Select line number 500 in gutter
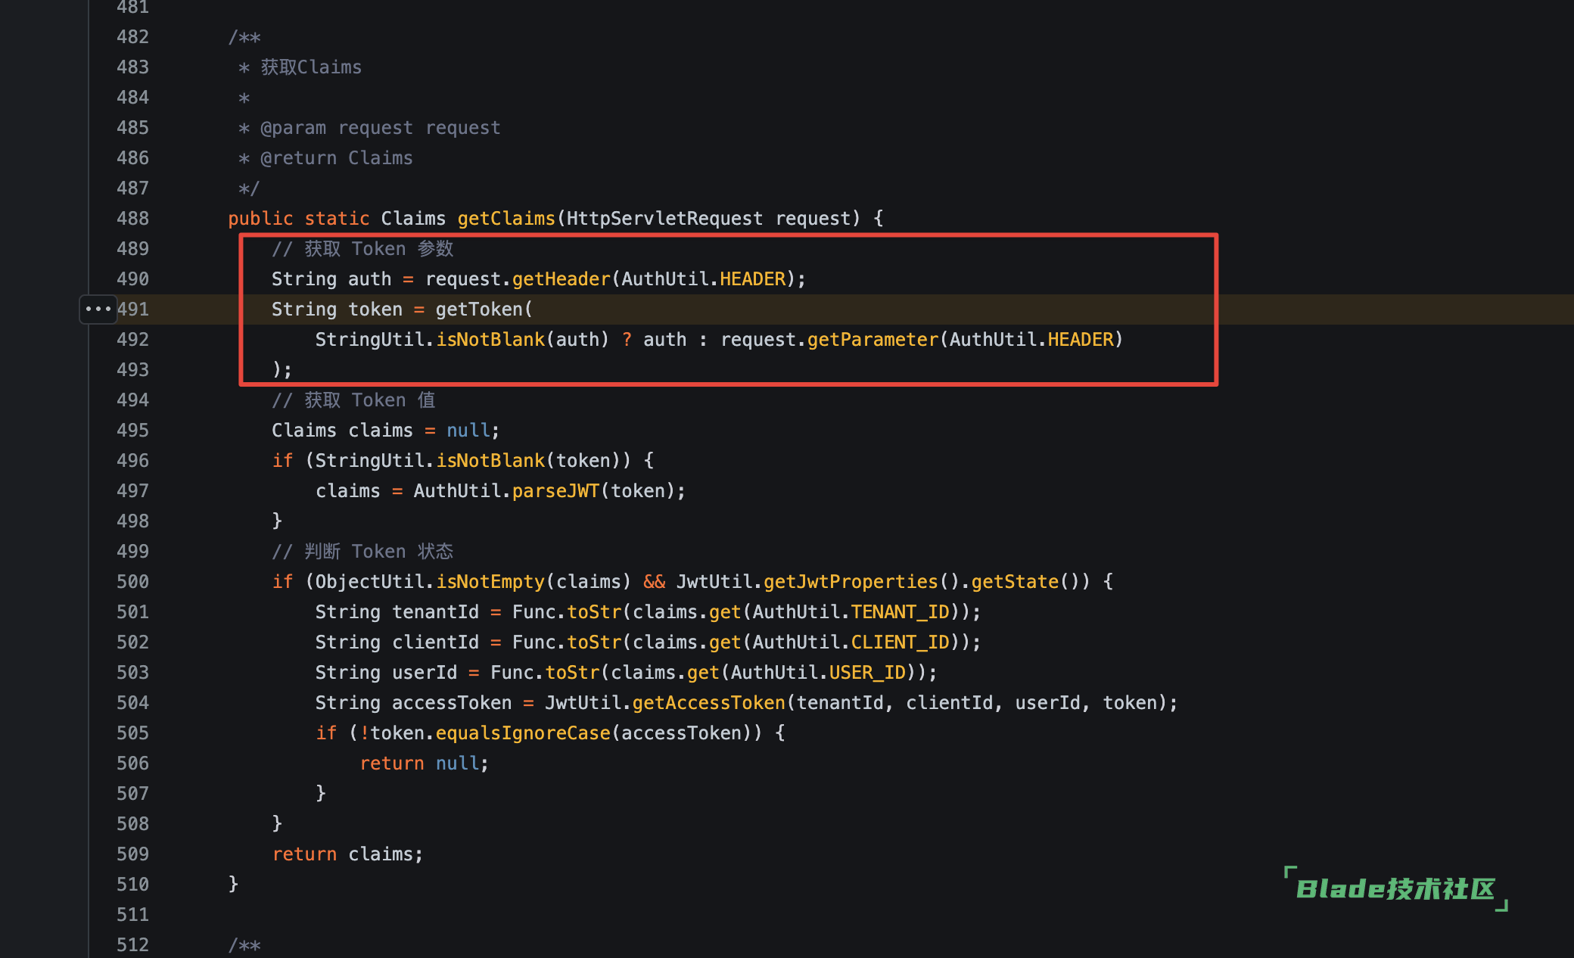The image size is (1574, 958). click(132, 582)
